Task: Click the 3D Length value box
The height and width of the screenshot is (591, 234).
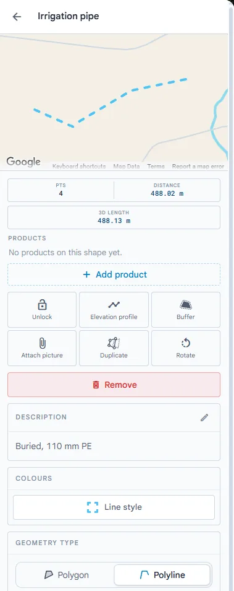Action: click(x=114, y=217)
